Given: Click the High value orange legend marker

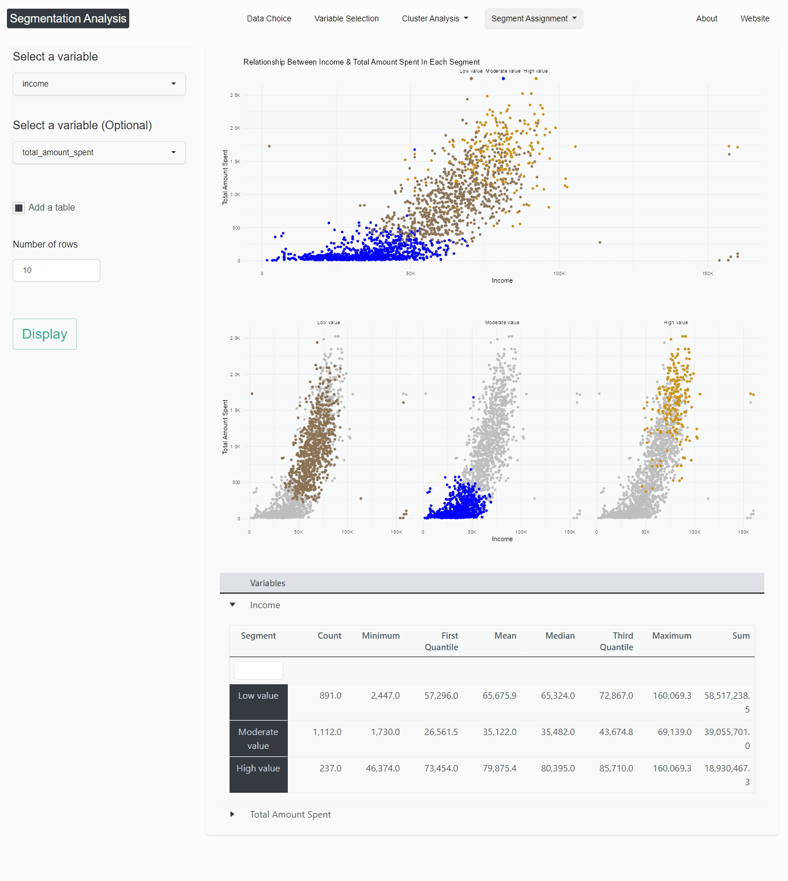Looking at the screenshot, I should tap(536, 78).
